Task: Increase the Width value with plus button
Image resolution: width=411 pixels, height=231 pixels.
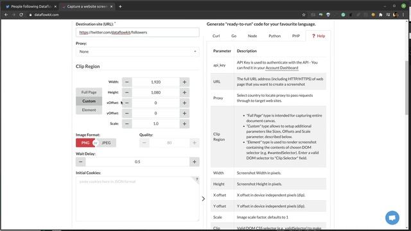Action: pyautogui.click(x=184, y=82)
